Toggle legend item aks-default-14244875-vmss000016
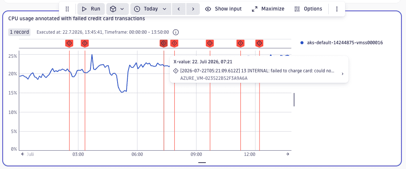The image size is (406, 169). [x=341, y=43]
